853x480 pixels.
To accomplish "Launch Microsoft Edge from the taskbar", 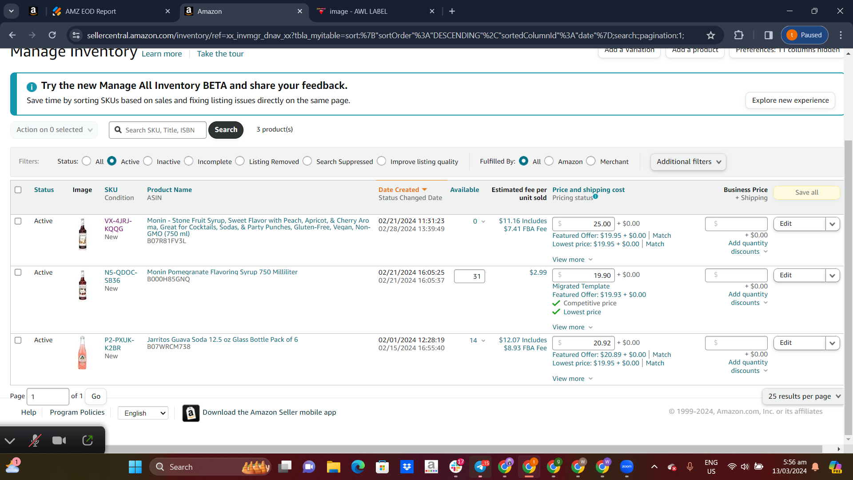I will coord(358,467).
